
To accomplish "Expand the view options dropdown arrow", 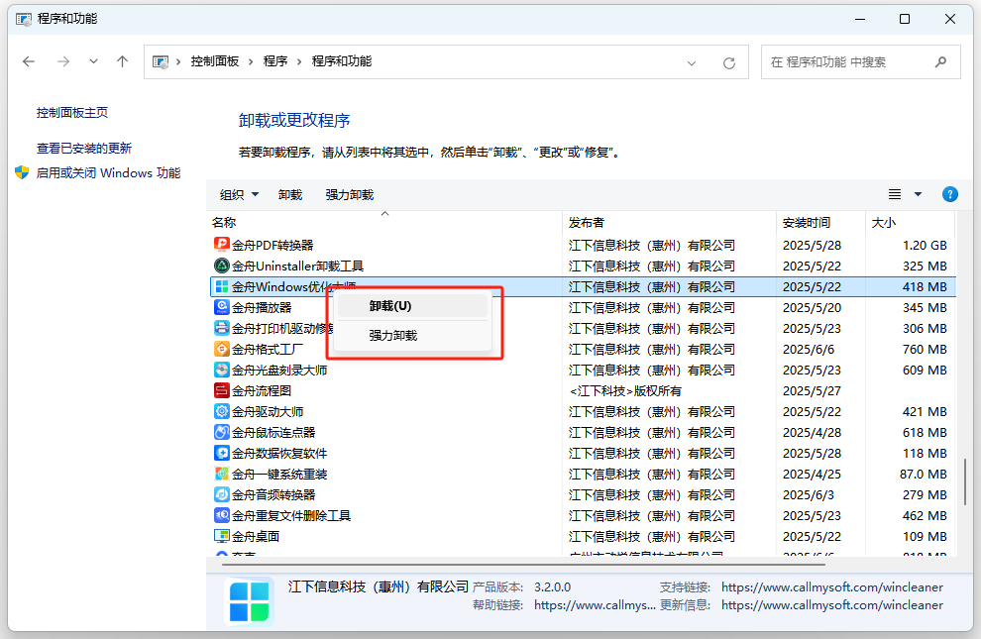I will (x=918, y=194).
